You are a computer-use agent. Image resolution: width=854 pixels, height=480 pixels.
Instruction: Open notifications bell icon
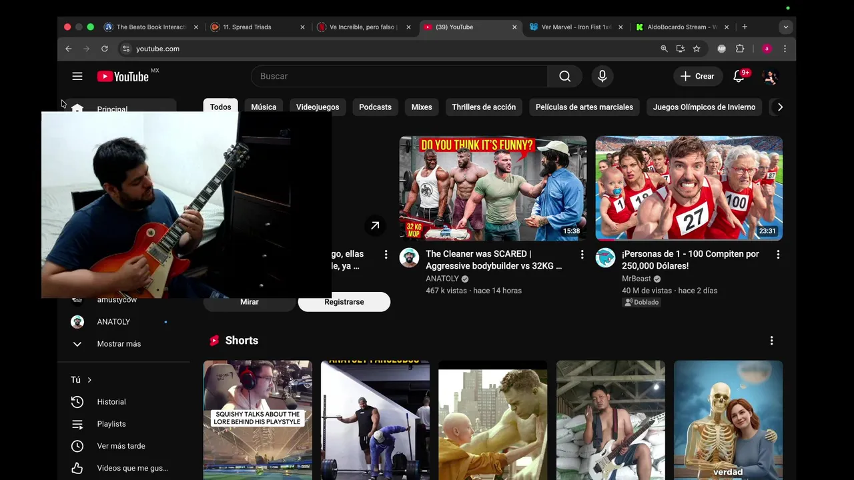(x=739, y=76)
